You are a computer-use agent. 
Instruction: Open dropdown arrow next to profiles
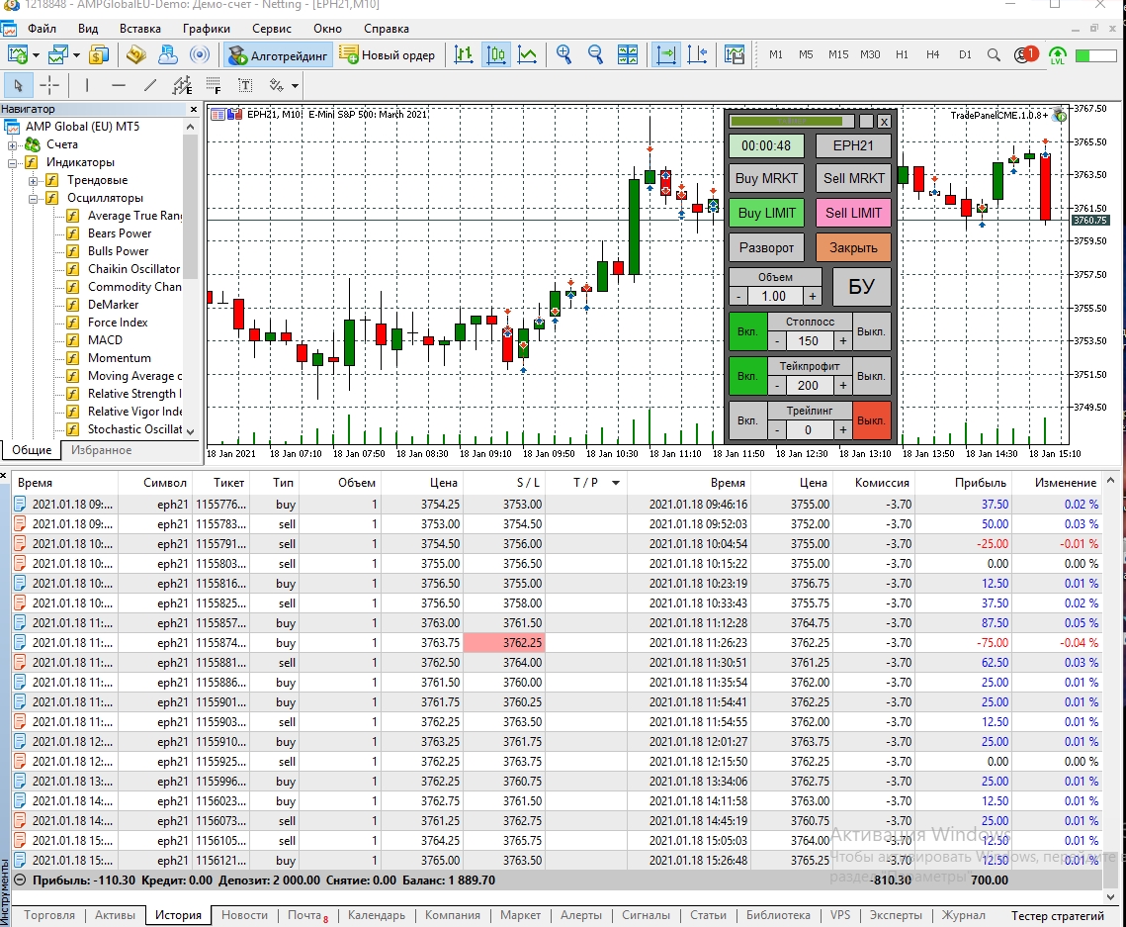[76, 55]
